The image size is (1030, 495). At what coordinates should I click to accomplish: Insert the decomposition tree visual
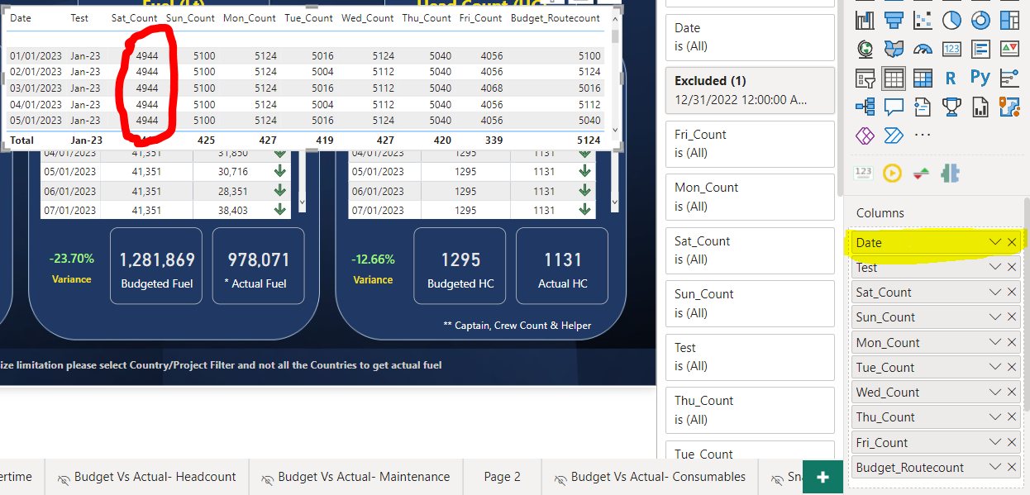[x=865, y=106]
